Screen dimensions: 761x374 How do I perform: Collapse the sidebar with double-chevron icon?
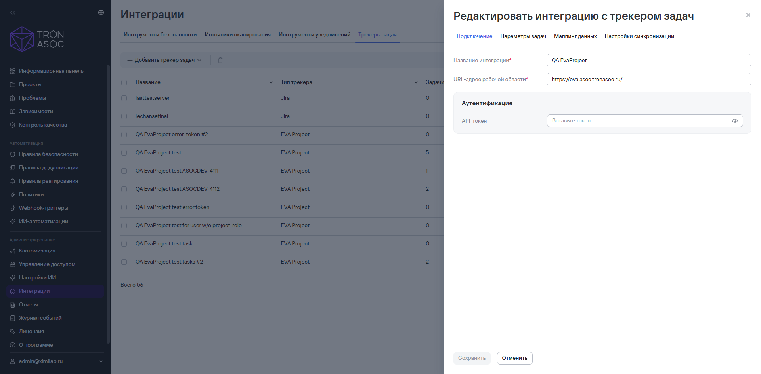tap(13, 13)
